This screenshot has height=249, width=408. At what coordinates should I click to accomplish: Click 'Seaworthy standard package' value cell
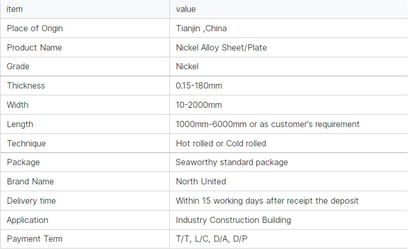click(x=232, y=162)
